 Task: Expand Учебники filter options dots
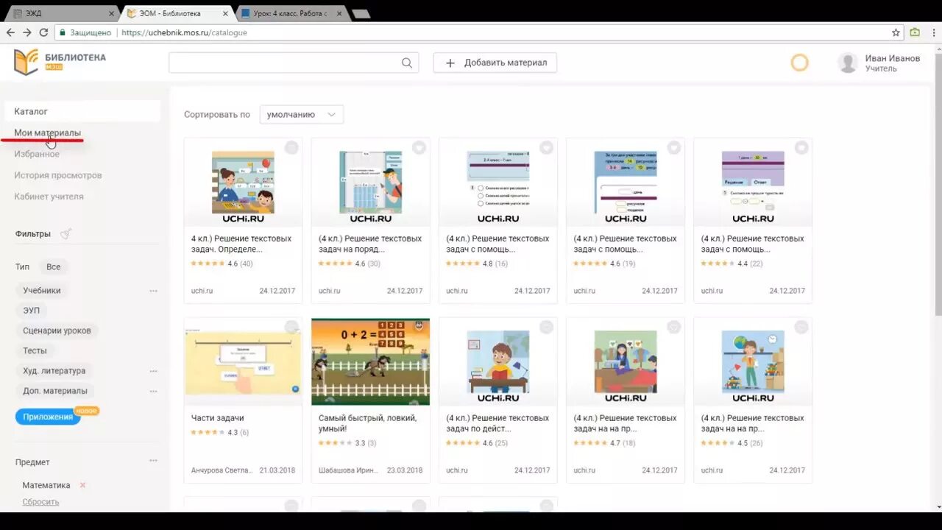pyautogui.click(x=153, y=291)
